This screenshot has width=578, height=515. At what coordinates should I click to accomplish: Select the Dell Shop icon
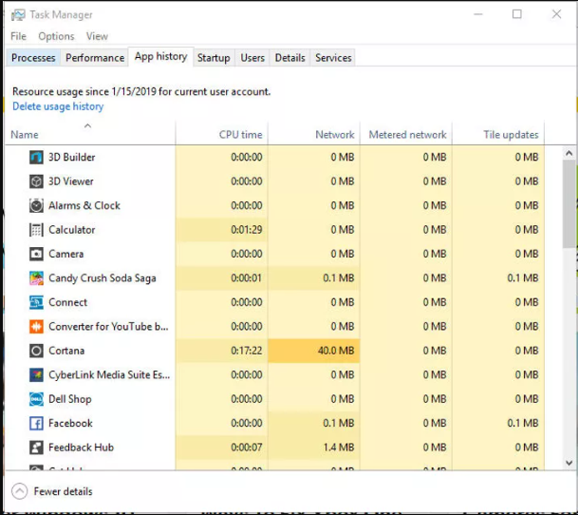click(36, 399)
